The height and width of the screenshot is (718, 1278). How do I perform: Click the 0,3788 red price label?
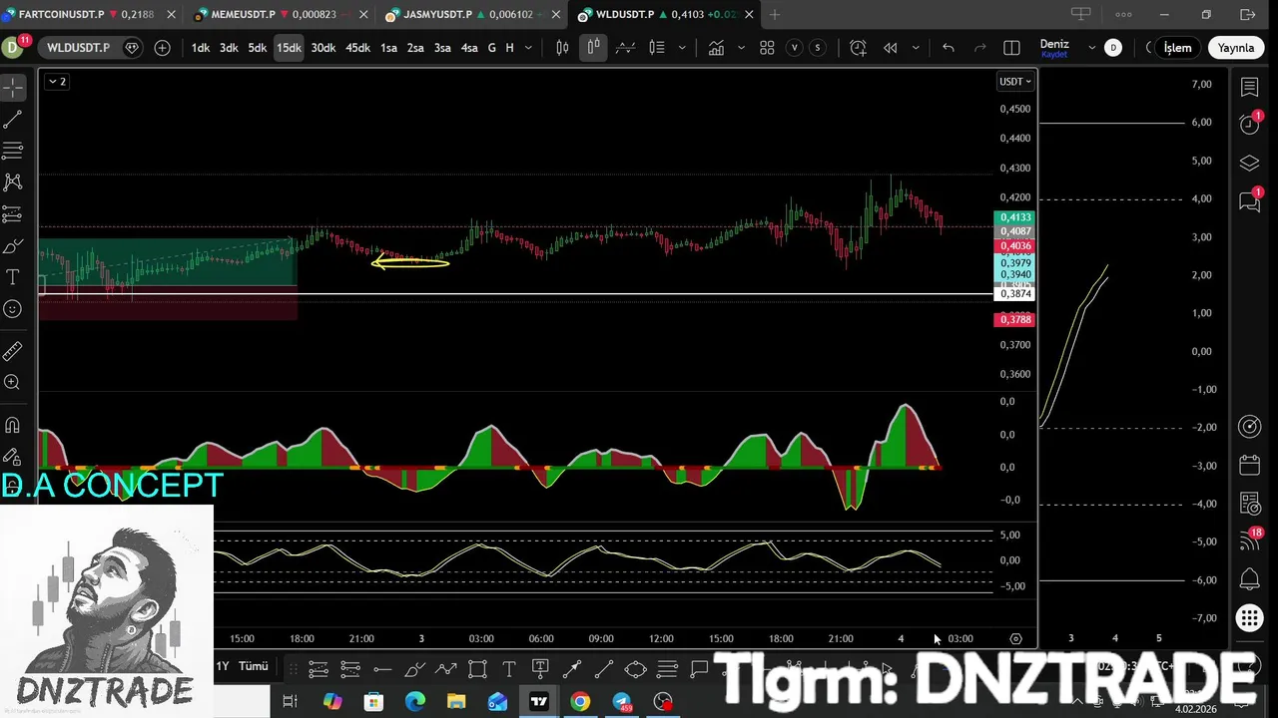pyautogui.click(x=1015, y=319)
